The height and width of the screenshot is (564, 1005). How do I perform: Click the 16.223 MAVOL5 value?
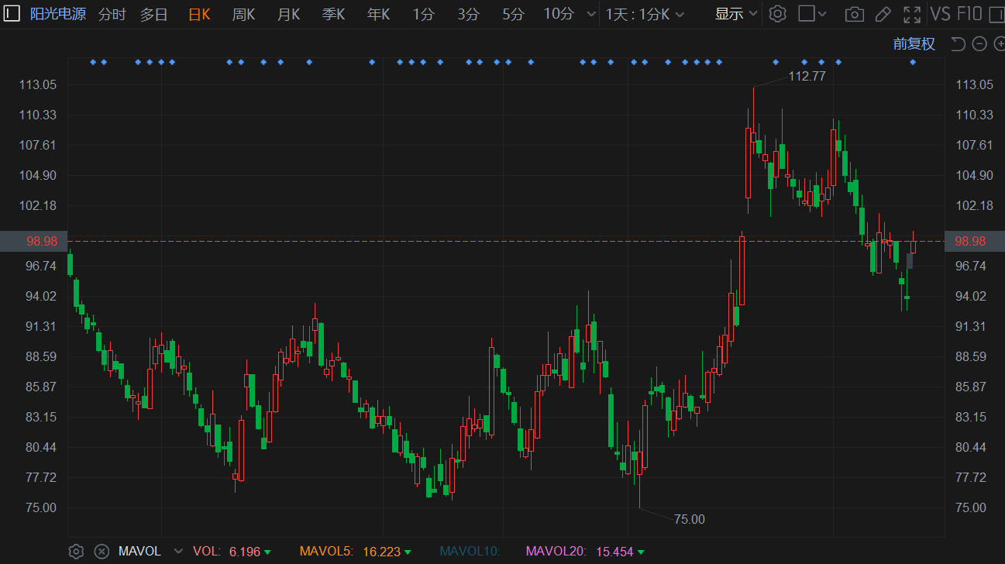[381, 552]
